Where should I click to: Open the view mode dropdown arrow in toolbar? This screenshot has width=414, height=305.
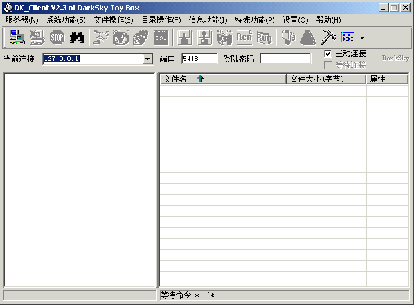pos(362,38)
